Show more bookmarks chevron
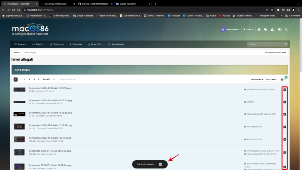The width and height of the screenshot is (302, 170). (x=282, y=15)
